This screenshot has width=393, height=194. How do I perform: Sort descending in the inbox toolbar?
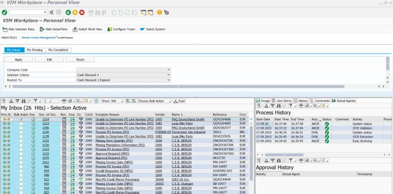(x=17, y=101)
